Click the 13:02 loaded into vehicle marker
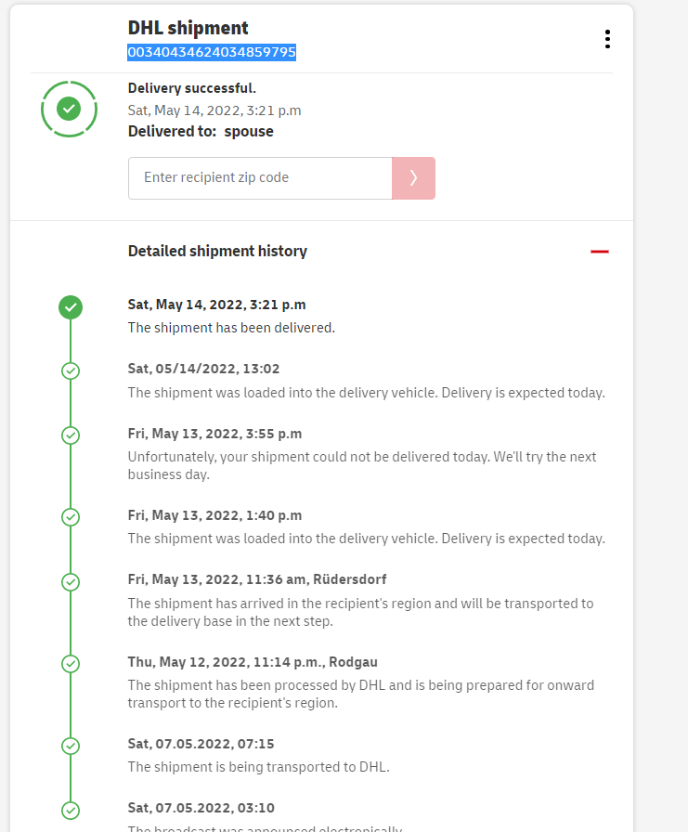 click(71, 370)
